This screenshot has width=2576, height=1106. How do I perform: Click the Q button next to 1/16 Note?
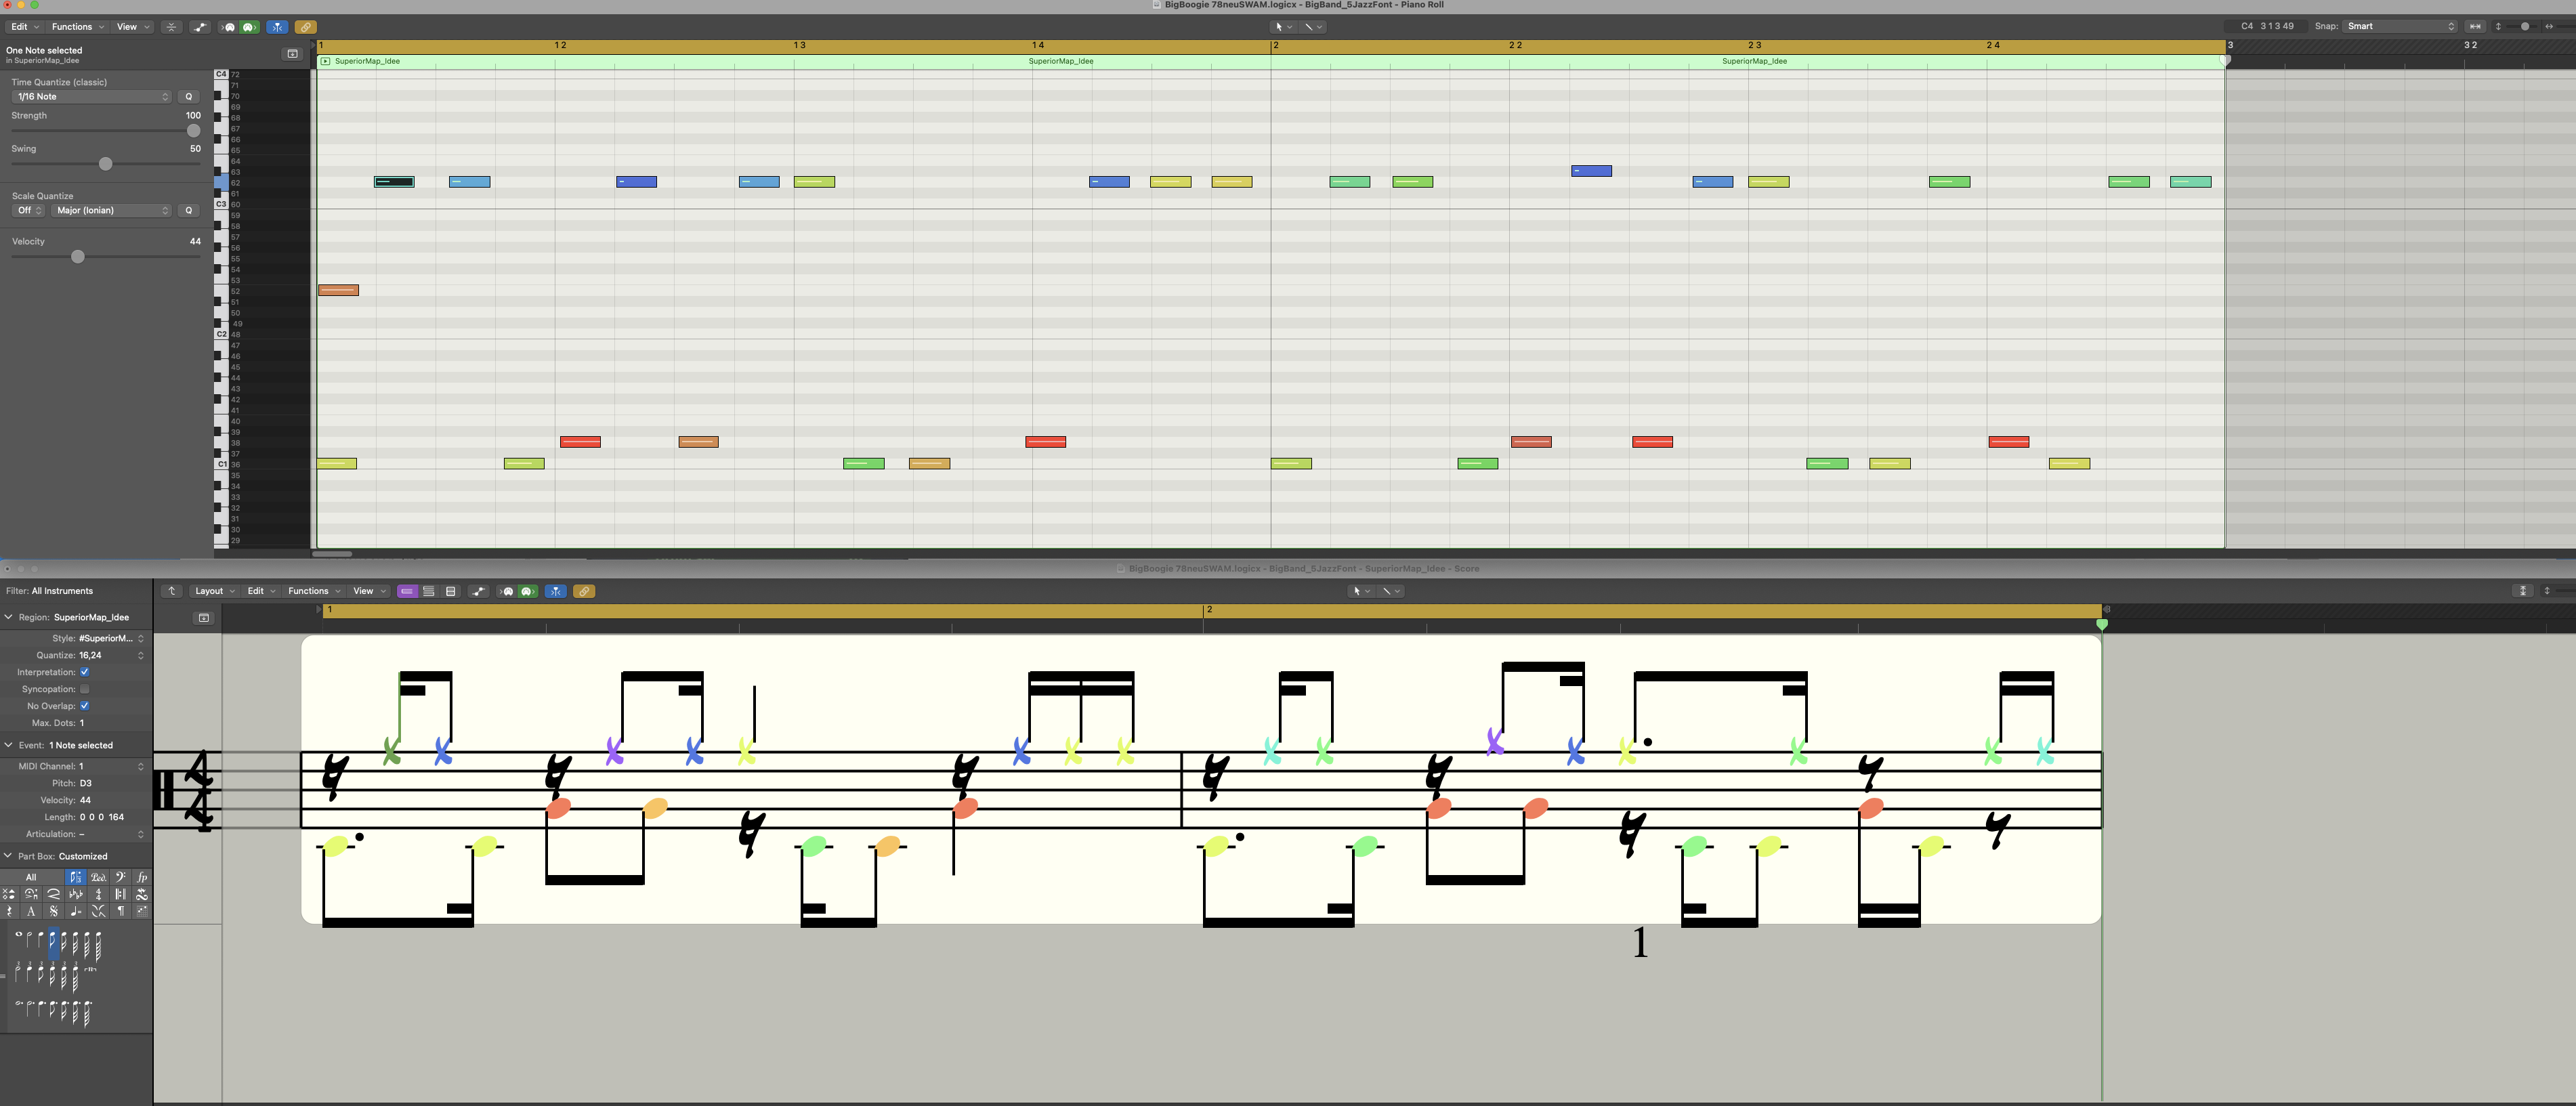coord(188,97)
